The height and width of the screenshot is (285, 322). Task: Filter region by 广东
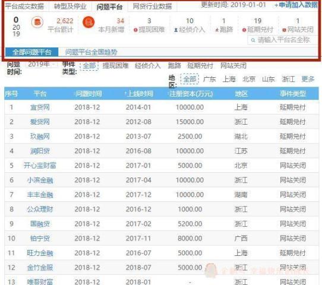coord(209,79)
